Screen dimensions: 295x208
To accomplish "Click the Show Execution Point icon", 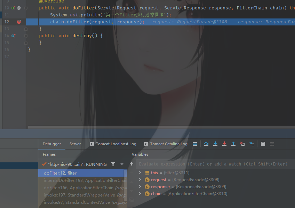I will coord(195,144).
